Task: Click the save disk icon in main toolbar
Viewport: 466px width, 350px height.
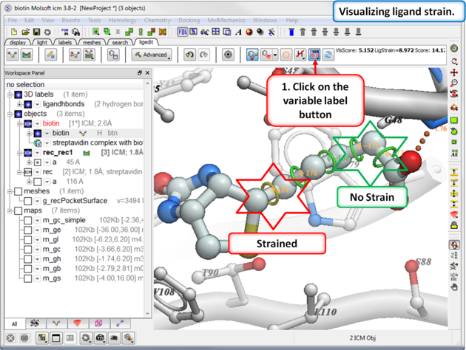Action: [36, 32]
